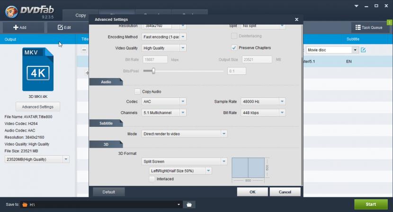Screen dimensions: 393x212
Task: Browse save folder with folder icon
Action: click(x=189, y=204)
